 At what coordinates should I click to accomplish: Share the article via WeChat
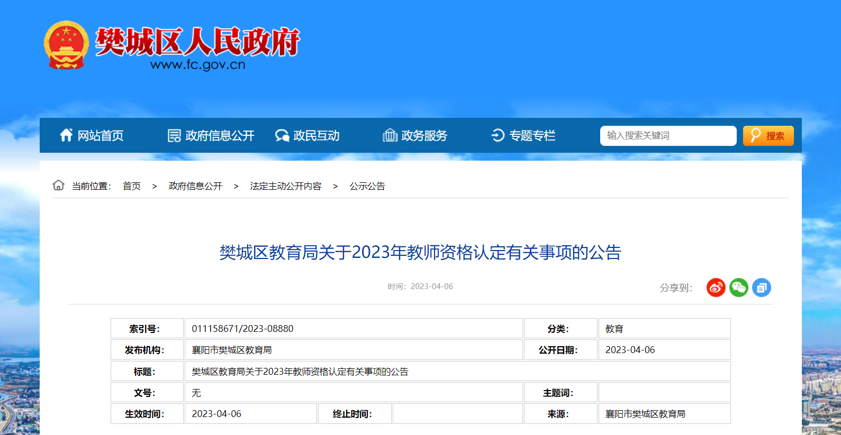pos(738,288)
